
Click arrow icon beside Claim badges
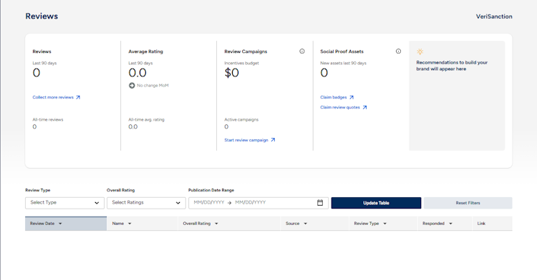[352, 97]
